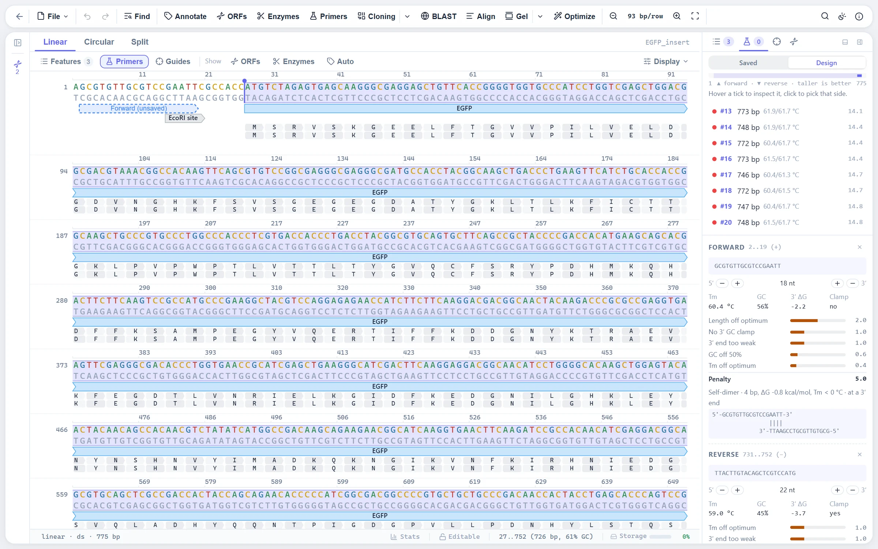Click the redo arrow icon
The width and height of the screenshot is (878, 549).
click(x=105, y=16)
